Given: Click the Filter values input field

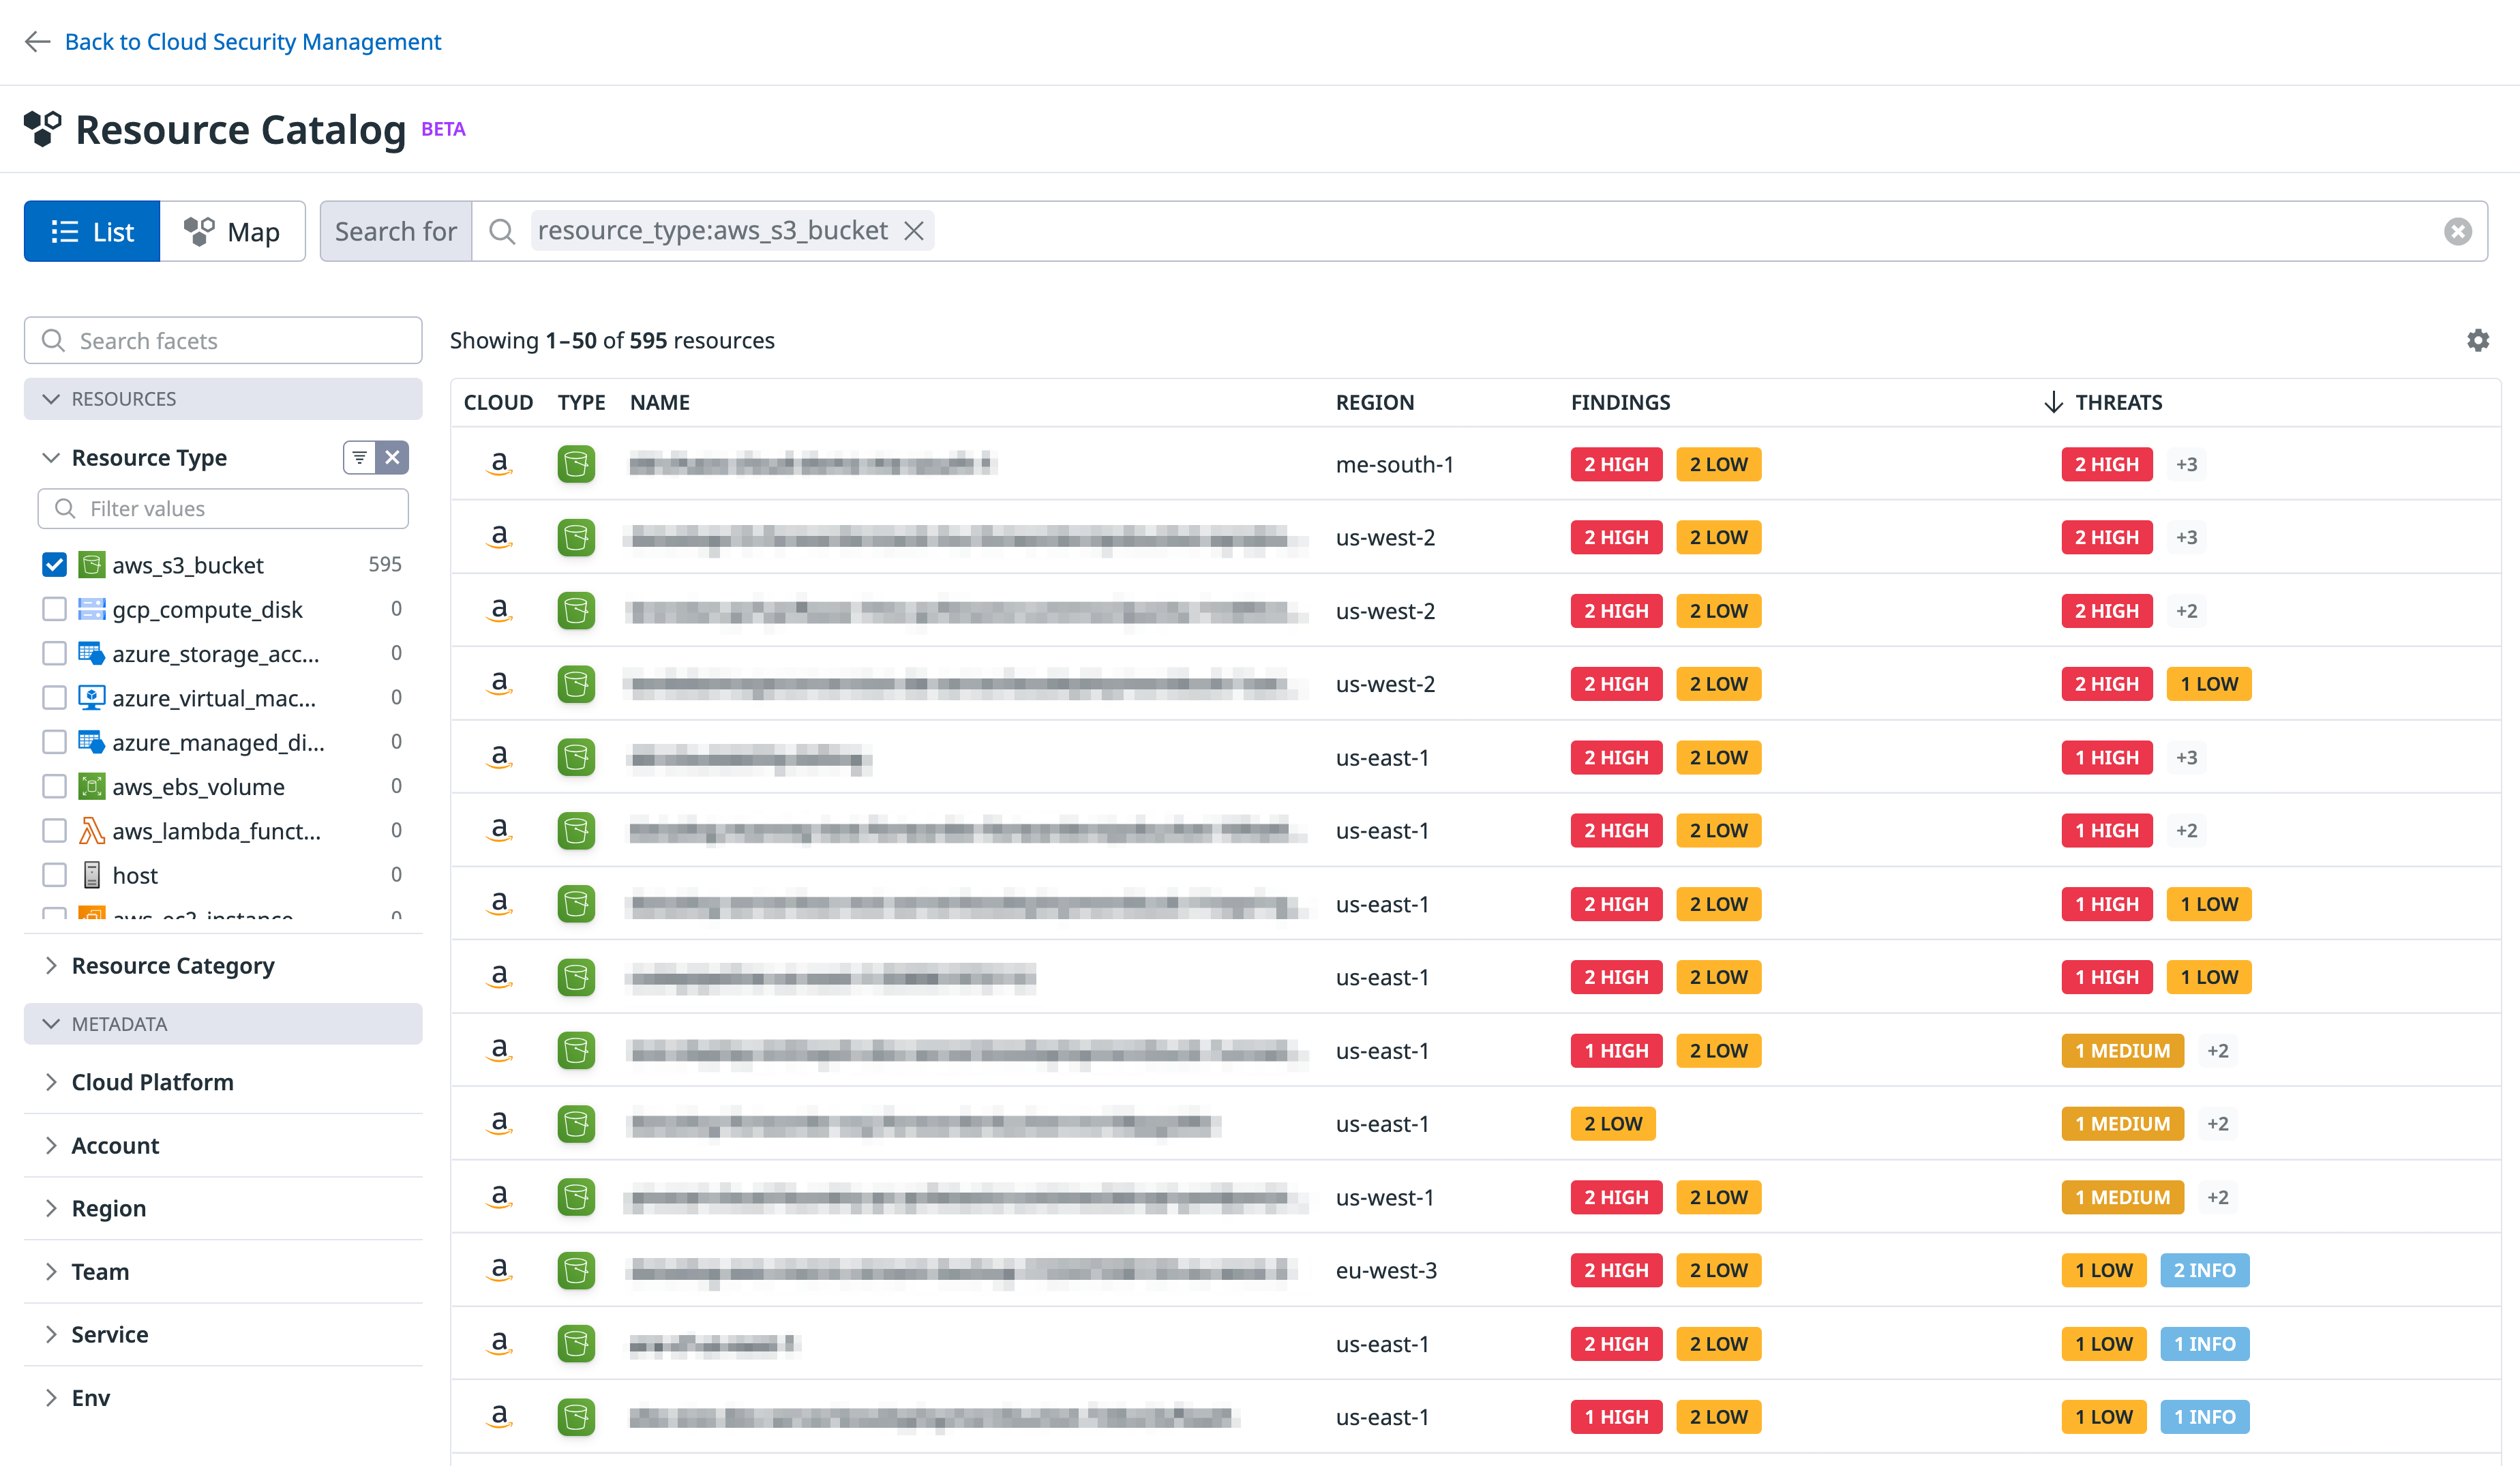Looking at the screenshot, I should [x=222, y=508].
